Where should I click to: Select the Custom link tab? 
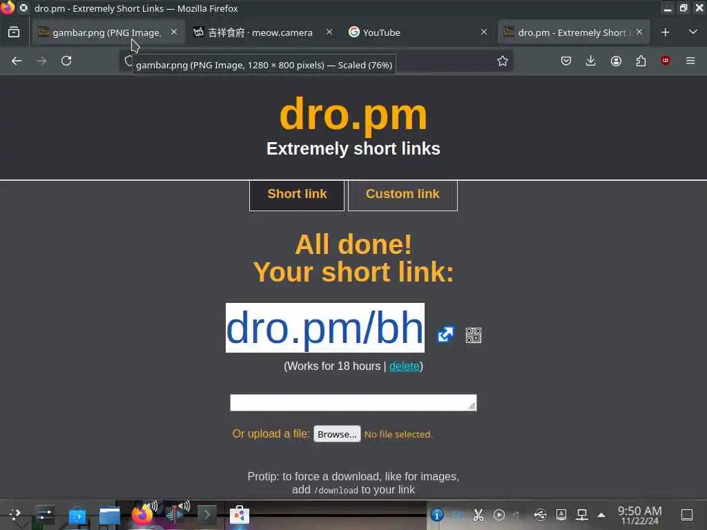click(x=403, y=195)
